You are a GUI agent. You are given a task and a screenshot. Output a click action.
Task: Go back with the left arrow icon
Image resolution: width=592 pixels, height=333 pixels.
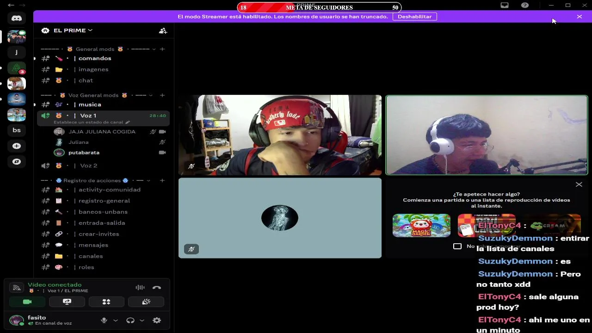[11, 5]
